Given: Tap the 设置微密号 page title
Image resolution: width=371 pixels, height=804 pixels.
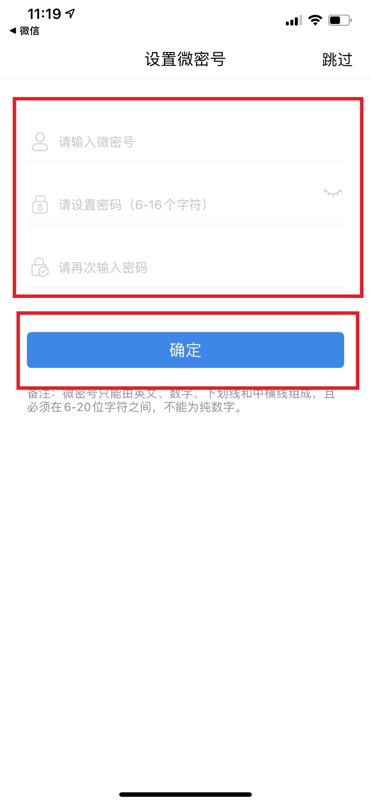Looking at the screenshot, I should point(185,59).
